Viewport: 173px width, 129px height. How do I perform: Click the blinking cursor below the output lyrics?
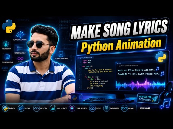(x=119, y=78)
